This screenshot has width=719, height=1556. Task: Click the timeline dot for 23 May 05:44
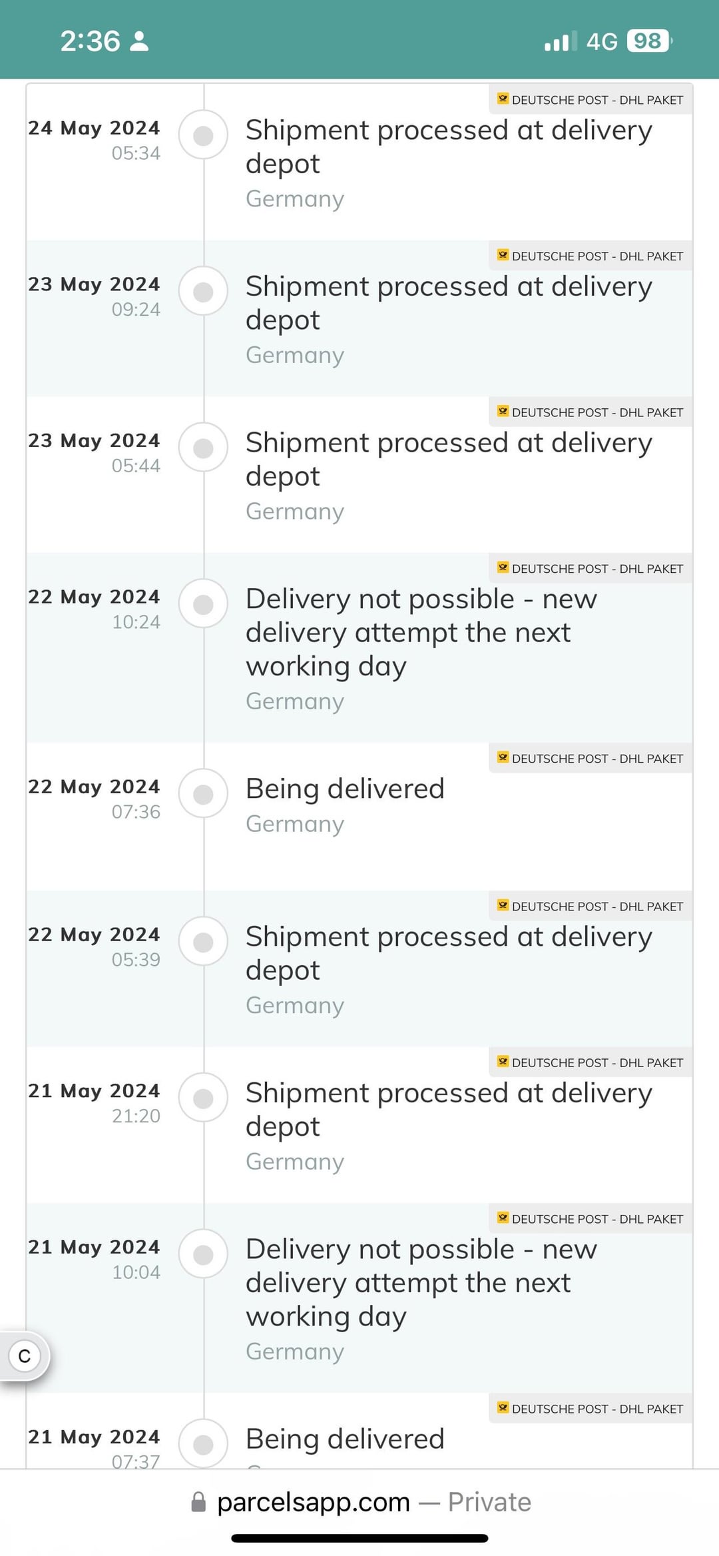(x=203, y=448)
